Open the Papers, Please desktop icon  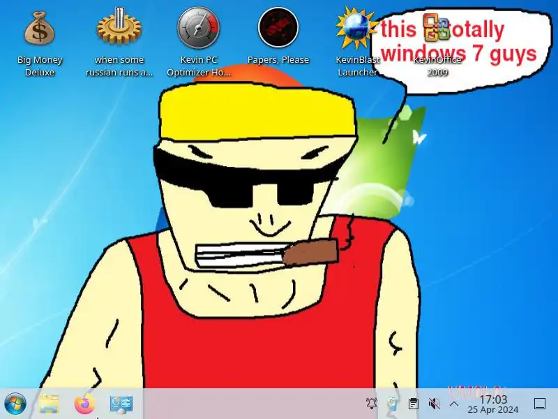(x=278, y=27)
